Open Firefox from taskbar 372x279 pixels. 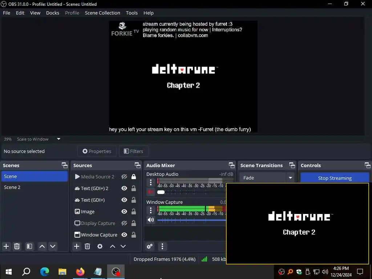click(80, 272)
